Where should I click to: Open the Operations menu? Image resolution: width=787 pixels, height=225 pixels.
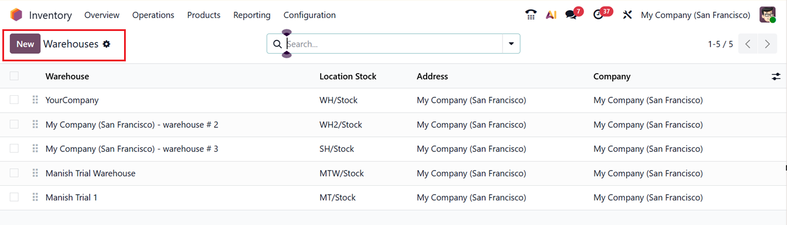(x=153, y=15)
